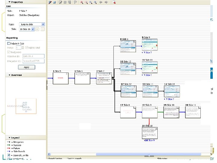Click the left panel splitter handle
This screenshot has width=217, height=163.
coord(47,85)
